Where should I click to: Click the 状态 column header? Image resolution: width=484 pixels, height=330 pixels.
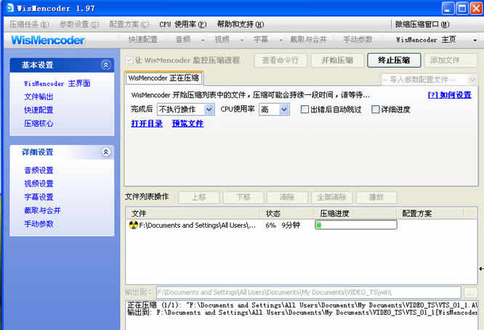pos(289,213)
